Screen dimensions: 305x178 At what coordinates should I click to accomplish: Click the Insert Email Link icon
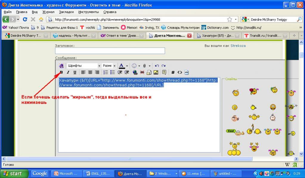[x=149, y=72]
